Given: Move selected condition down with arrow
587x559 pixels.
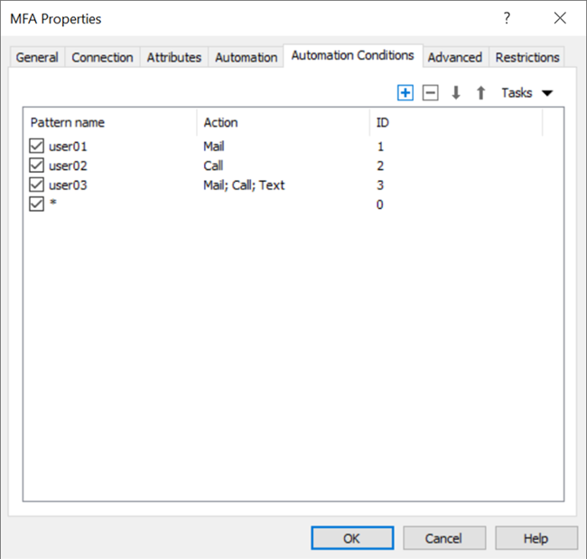Looking at the screenshot, I should click(456, 93).
